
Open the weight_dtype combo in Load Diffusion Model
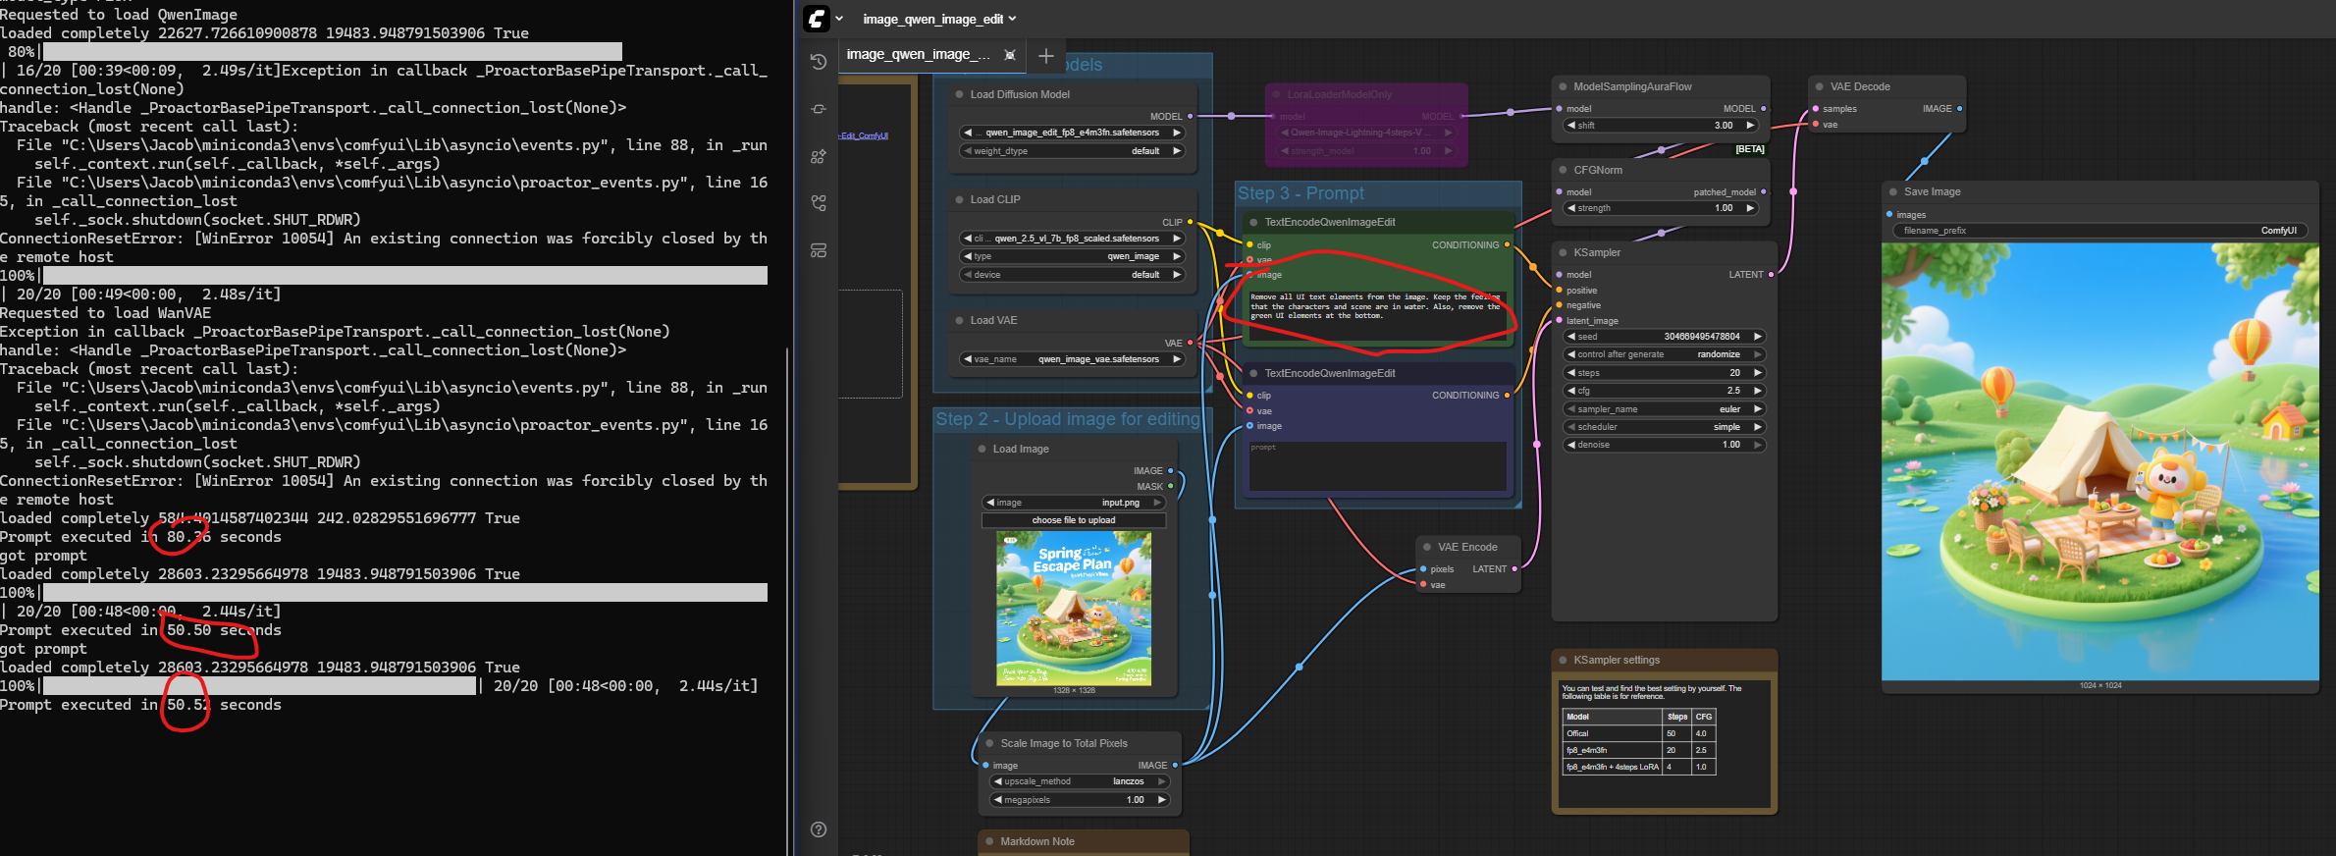(1072, 151)
